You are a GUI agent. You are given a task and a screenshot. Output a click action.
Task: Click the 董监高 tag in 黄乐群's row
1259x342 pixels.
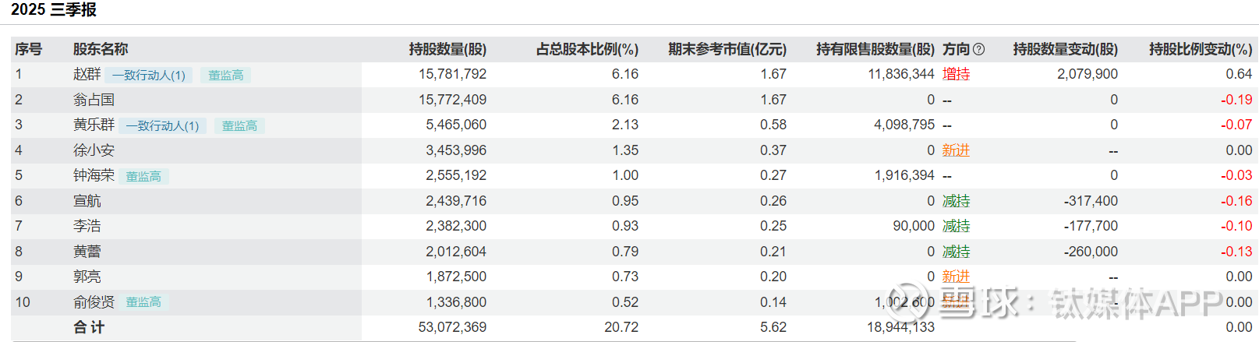pyautogui.click(x=239, y=125)
